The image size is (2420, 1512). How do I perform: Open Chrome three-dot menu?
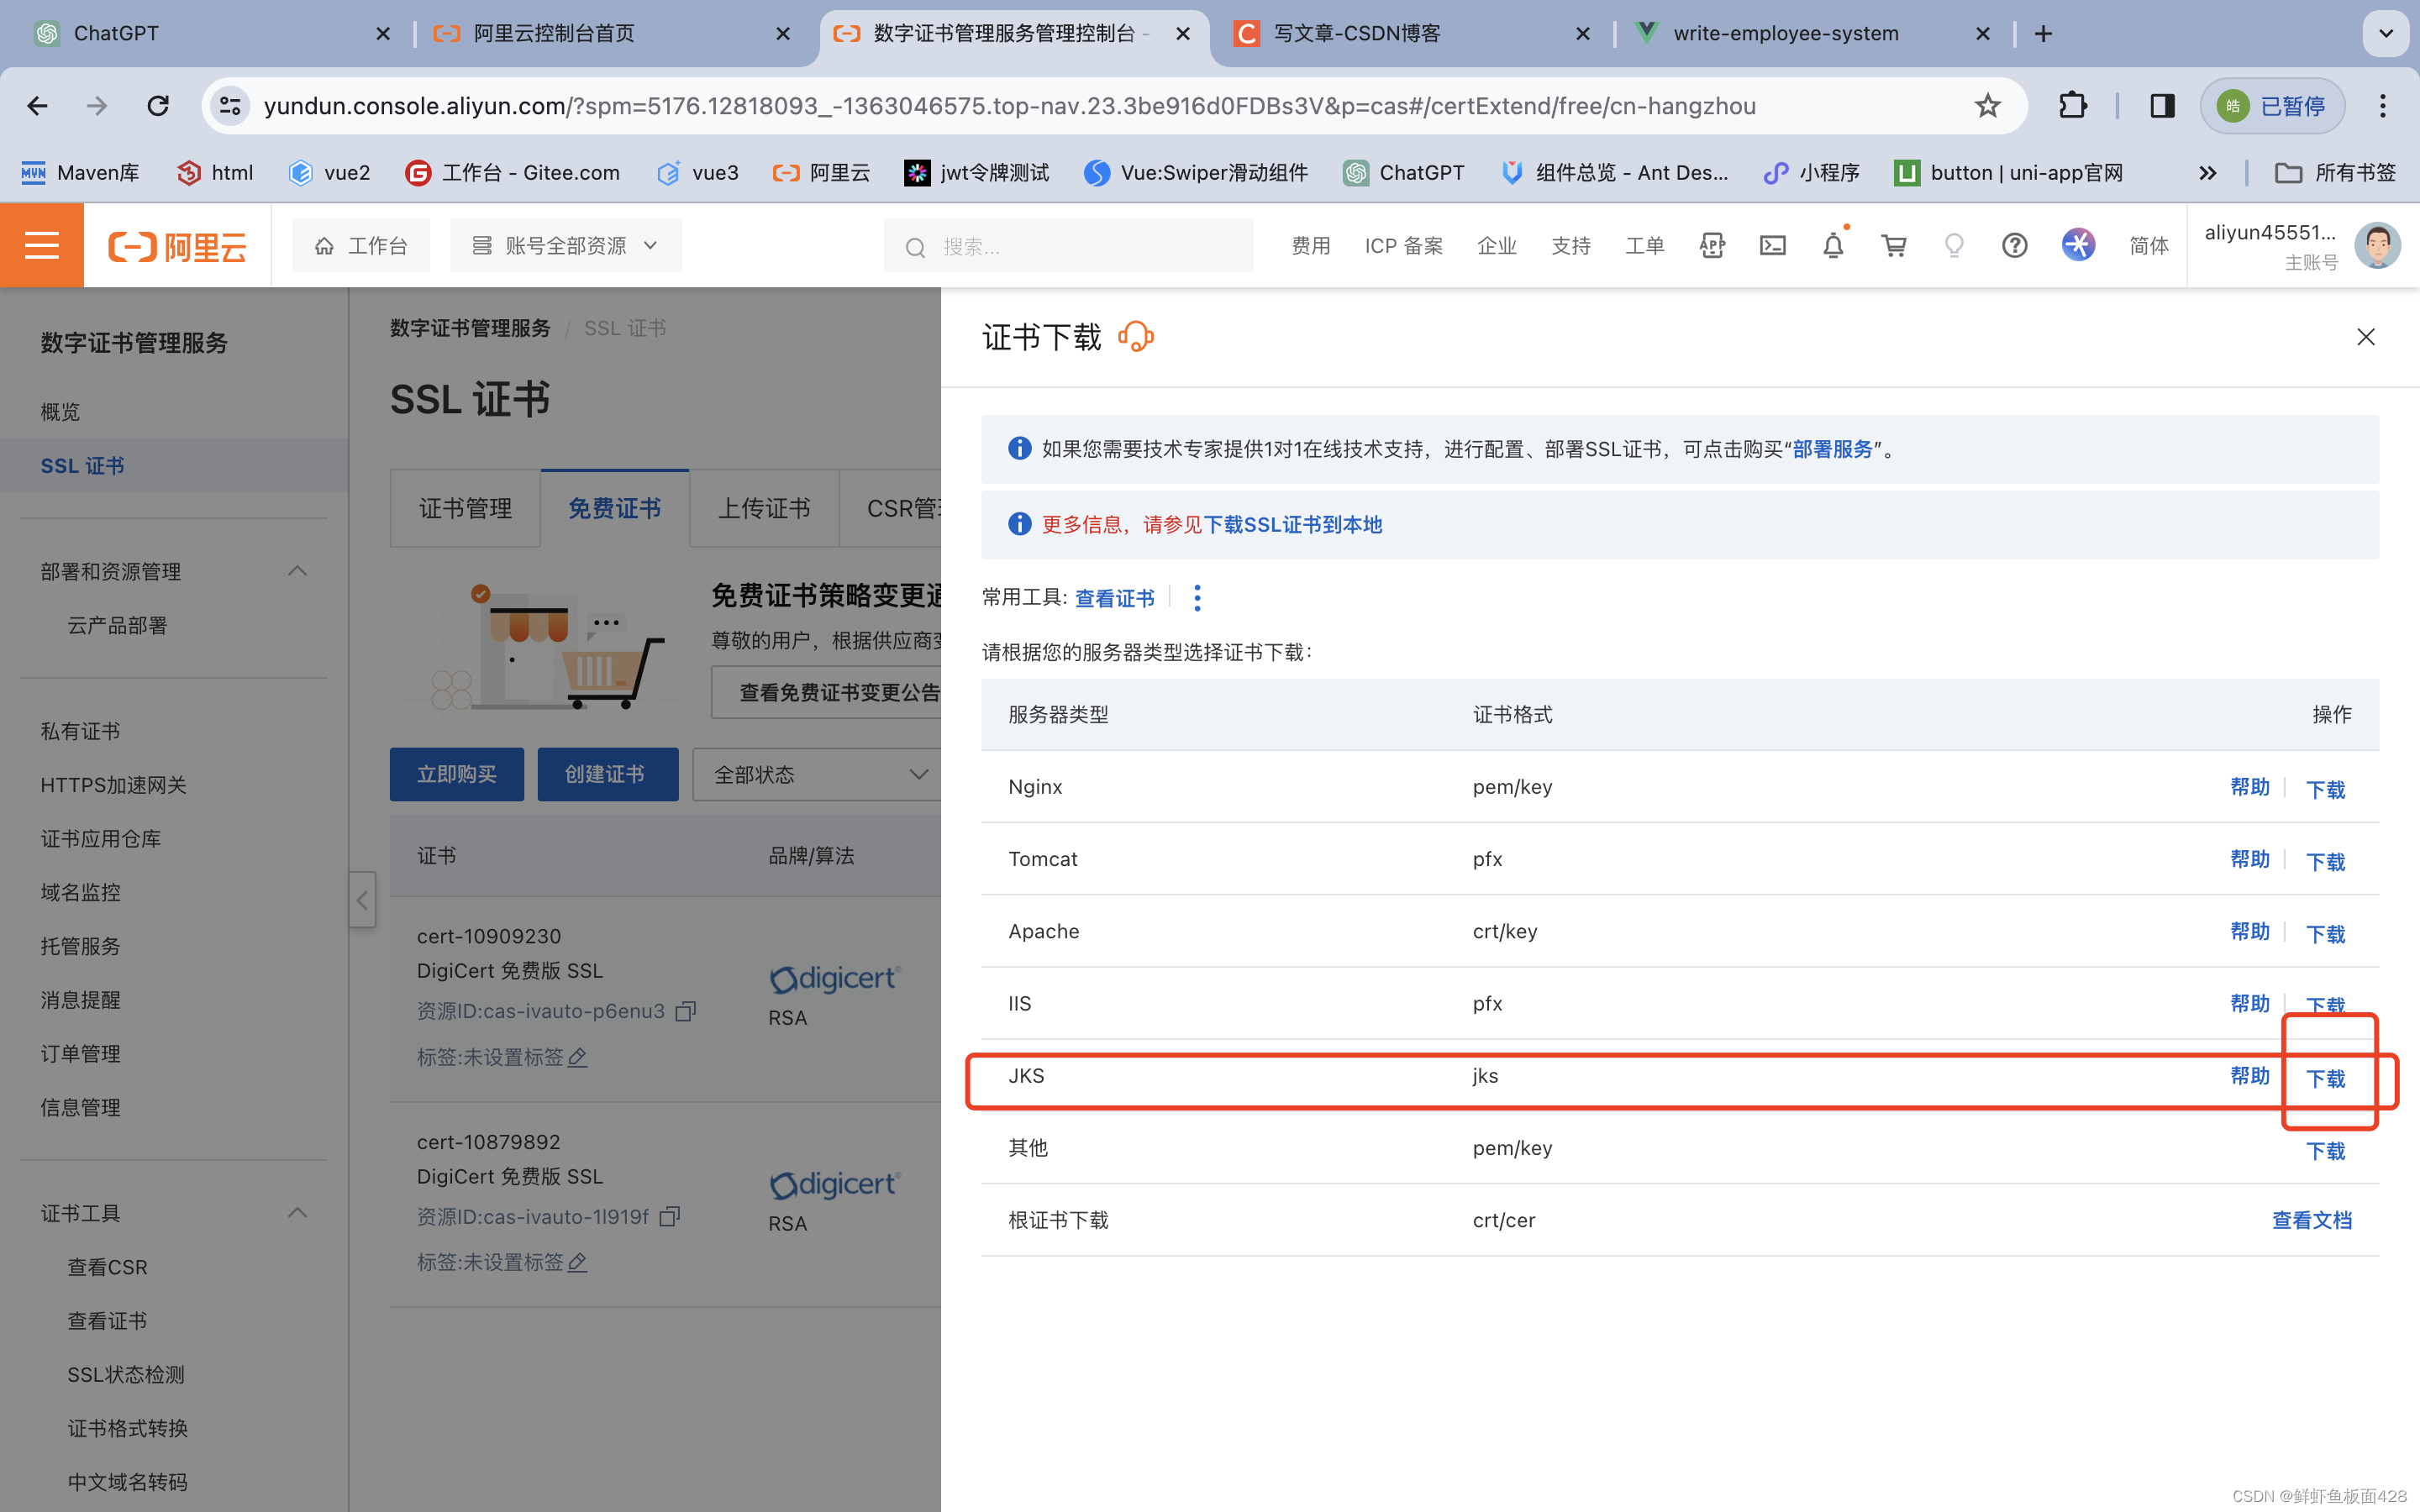(2383, 106)
